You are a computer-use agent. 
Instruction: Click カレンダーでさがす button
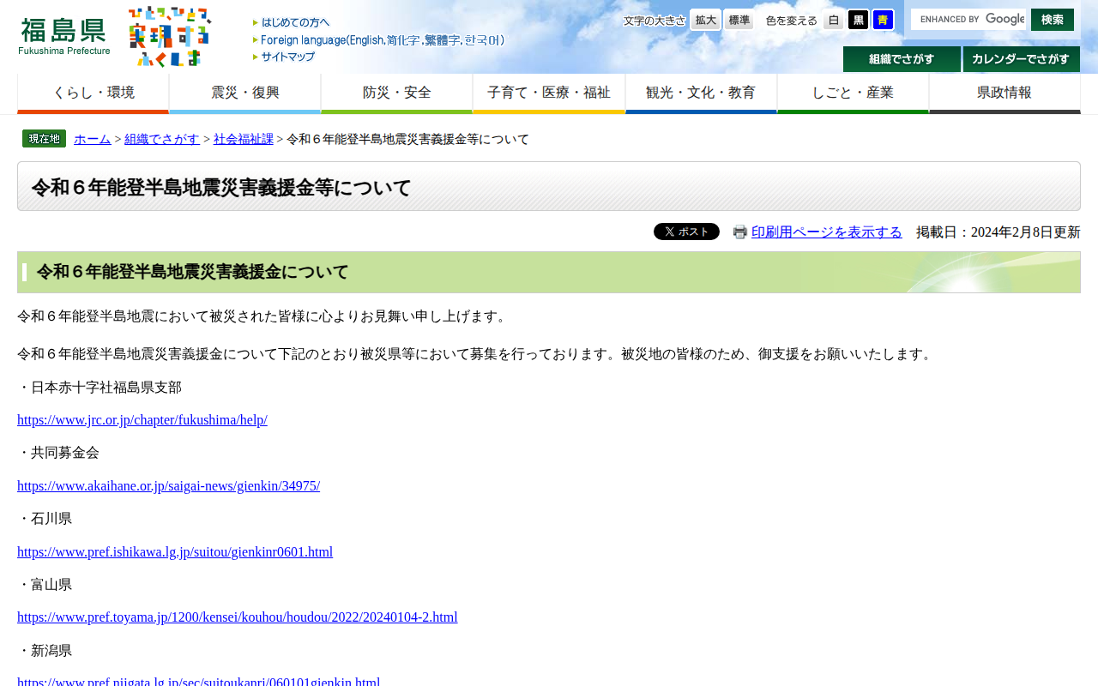[x=1022, y=59]
